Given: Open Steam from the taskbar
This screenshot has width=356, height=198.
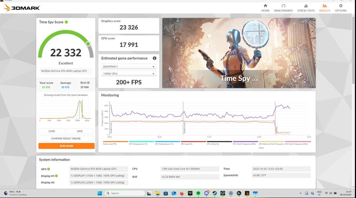Looking at the screenshot, I should tap(215, 193).
